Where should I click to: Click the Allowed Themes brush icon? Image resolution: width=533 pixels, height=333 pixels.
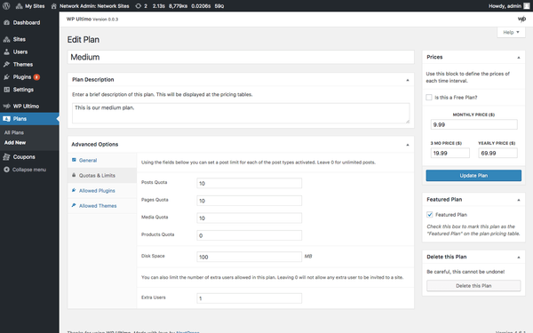tap(74, 205)
